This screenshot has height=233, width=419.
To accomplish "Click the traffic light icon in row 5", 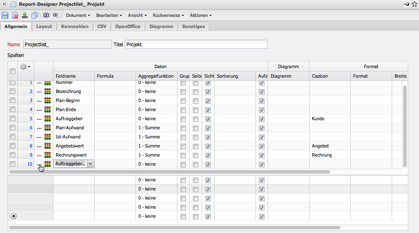I will pyautogui.click(x=48, y=119).
